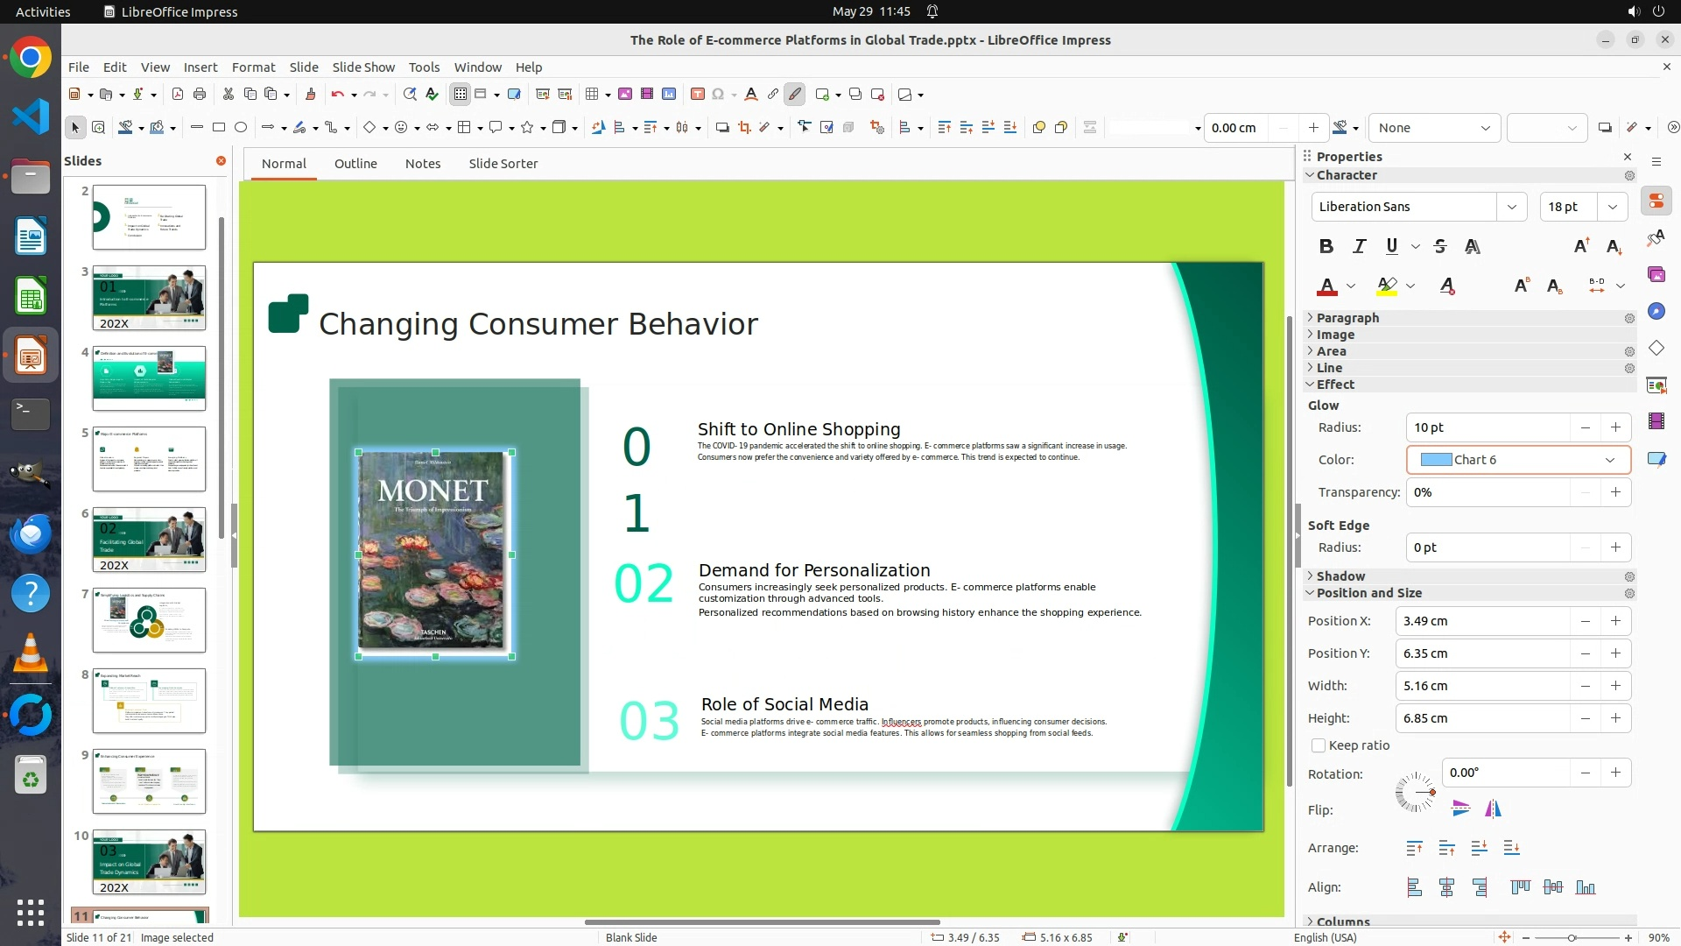Flip image horizontally icon
Image resolution: width=1681 pixels, height=946 pixels.
1493,808
